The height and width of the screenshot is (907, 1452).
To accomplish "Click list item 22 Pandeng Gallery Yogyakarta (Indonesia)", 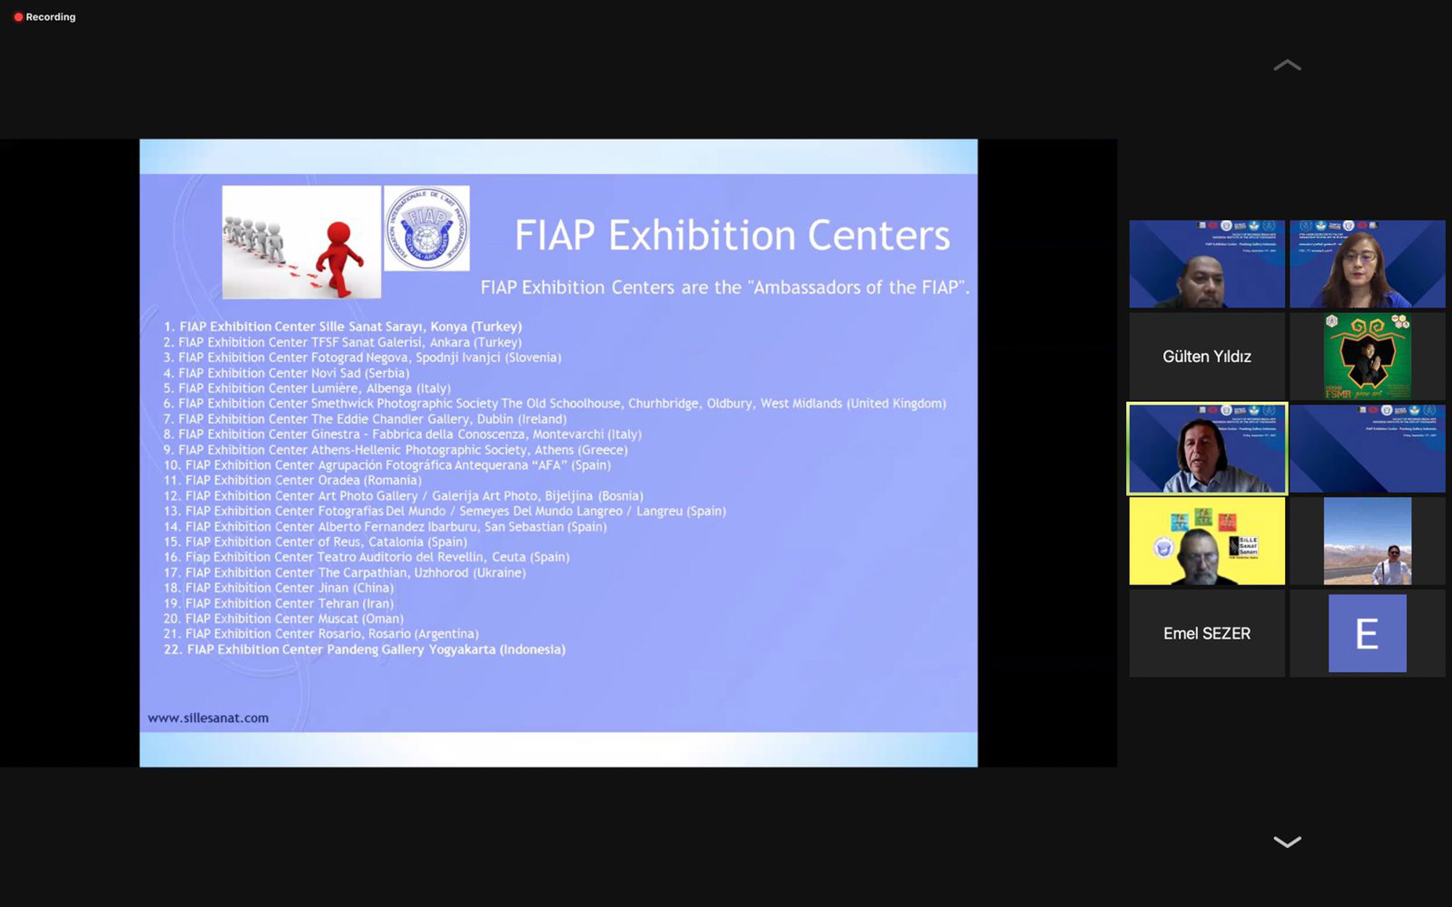I will coord(364,649).
